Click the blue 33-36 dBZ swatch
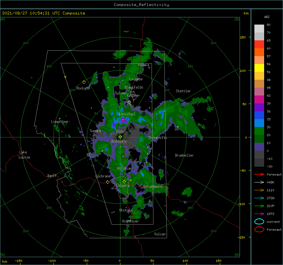The width and height of the screenshot is (283, 265). 259,115
